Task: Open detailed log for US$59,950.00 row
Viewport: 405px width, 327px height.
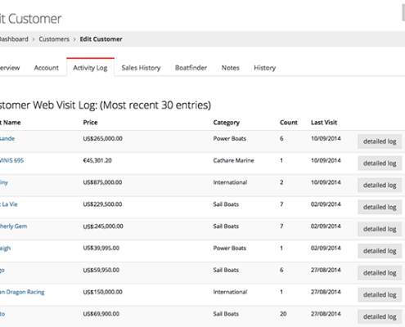Action: tap(380, 273)
